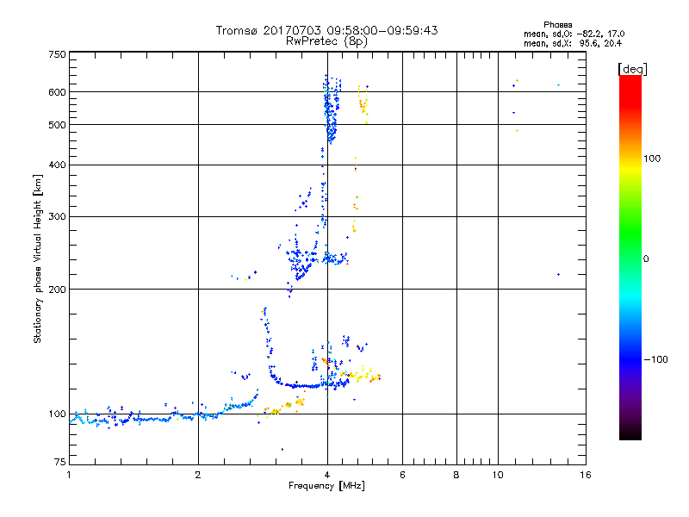Click the '2' frequency axis tick label
Screen dimensions: 689x517
click(x=198, y=475)
